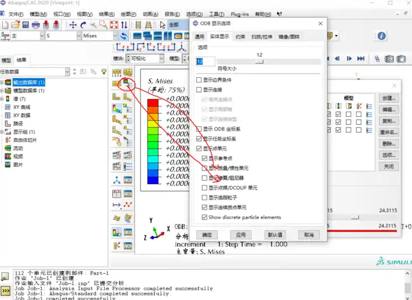Click the free body cut tool icon
The image size is (412, 300).
tap(117, 246)
